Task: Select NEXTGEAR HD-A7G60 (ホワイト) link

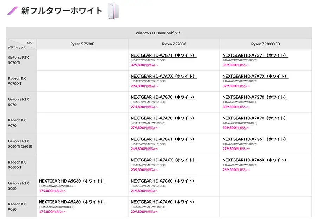Action: point(163,181)
